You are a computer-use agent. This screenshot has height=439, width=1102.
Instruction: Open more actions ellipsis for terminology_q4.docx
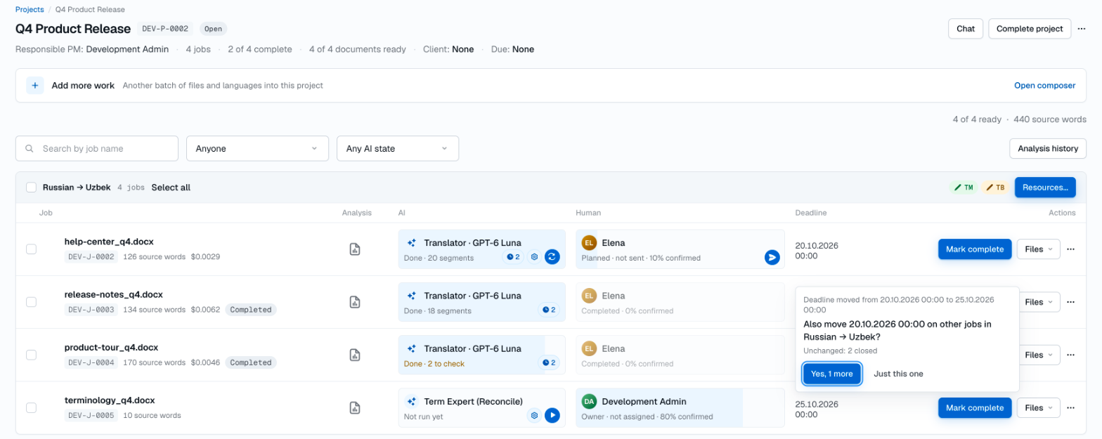pyautogui.click(x=1071, y=407)
